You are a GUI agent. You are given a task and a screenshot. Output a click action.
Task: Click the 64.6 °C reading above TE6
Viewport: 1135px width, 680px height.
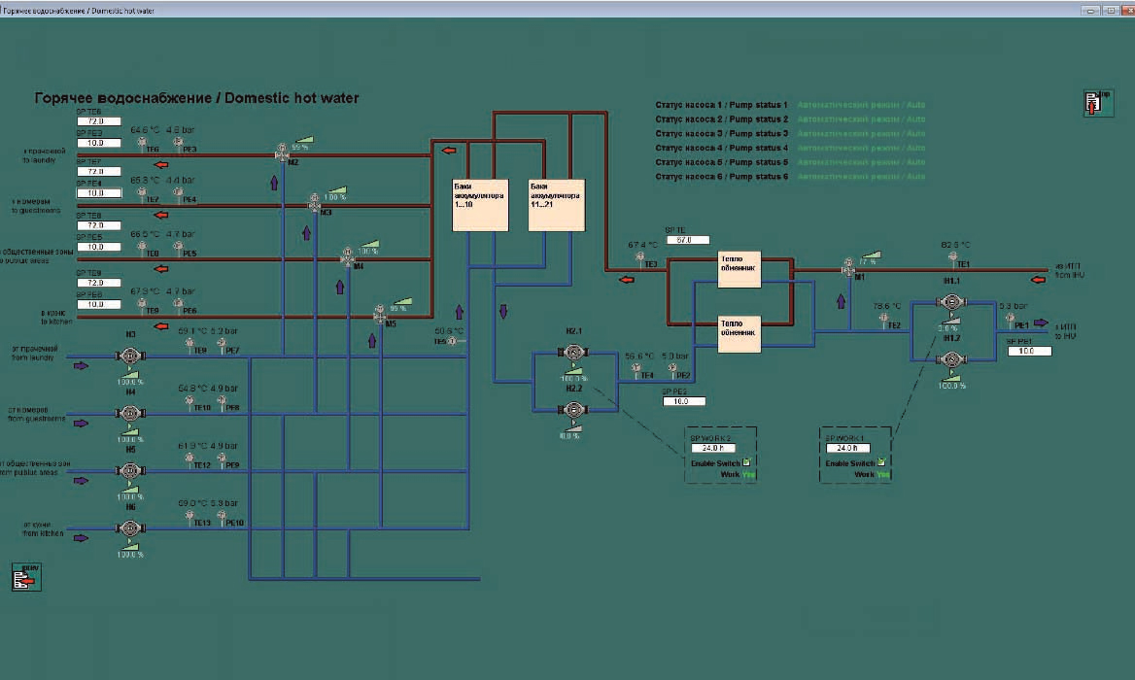(145, 130)
